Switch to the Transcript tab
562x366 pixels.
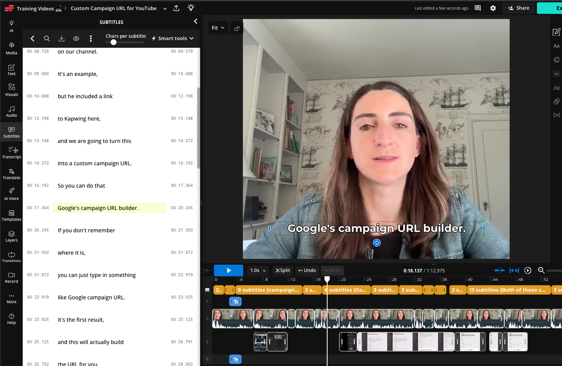pos(12,153)
